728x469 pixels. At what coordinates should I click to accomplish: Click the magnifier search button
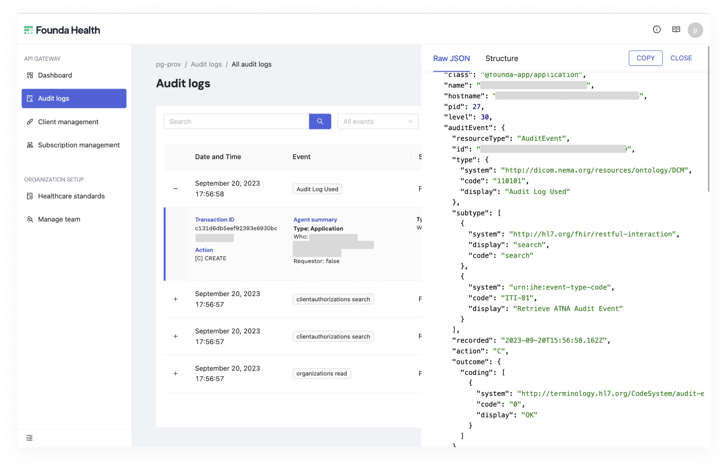[x=320, y=122]
